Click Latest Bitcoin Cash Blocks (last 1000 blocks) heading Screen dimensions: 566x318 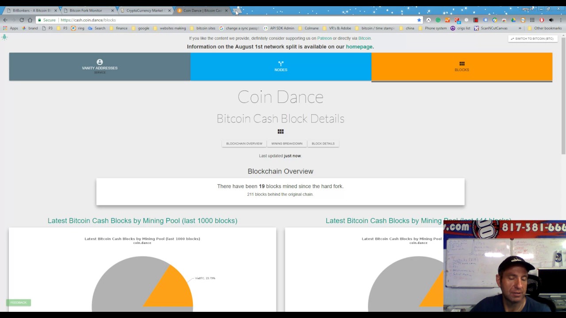tap(142, 221)
